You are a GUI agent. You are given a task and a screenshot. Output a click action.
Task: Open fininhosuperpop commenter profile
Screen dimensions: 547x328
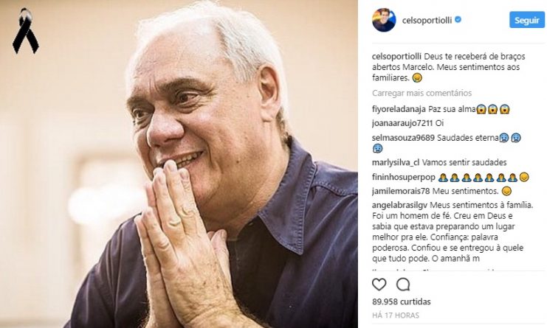click(x=404, y=177)
